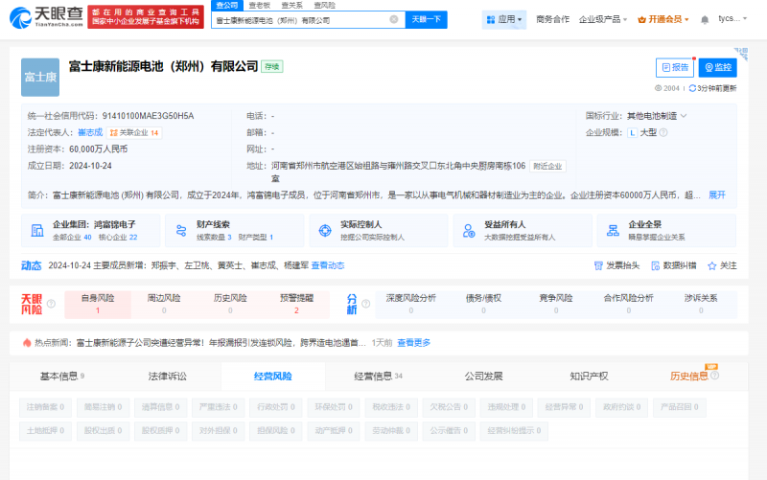Click the 股权出质 0 filter tag

click(x=104, y=431)
